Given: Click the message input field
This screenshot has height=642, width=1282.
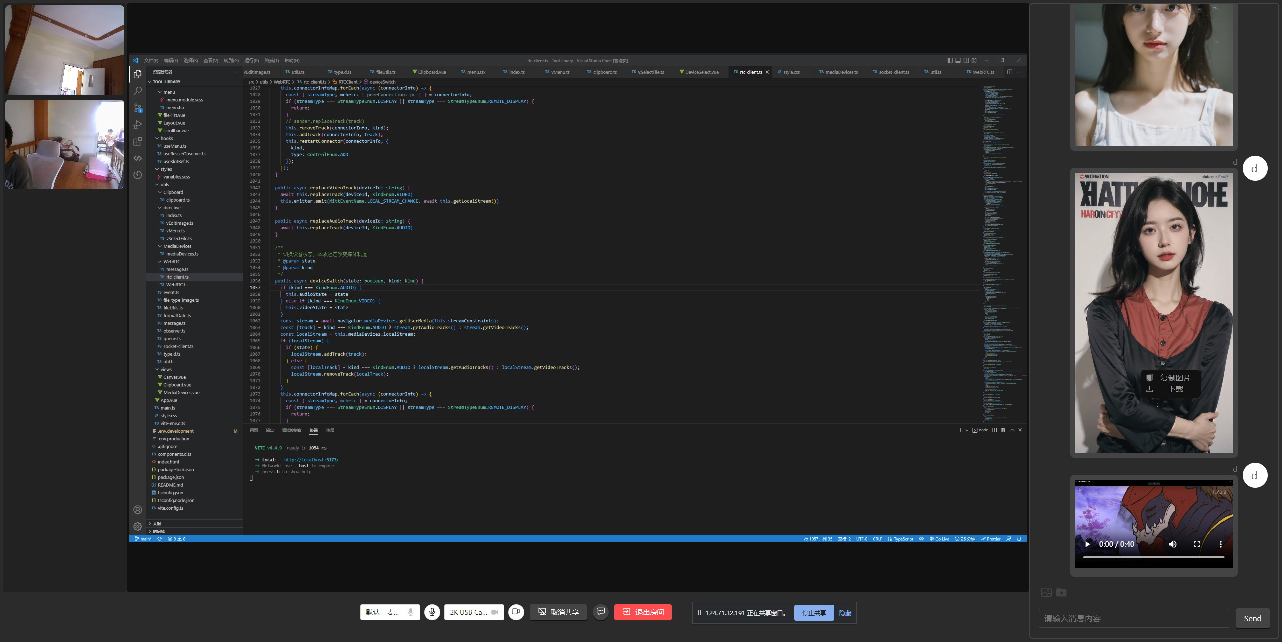Looking at the screenshot, I should (1133, 618).
